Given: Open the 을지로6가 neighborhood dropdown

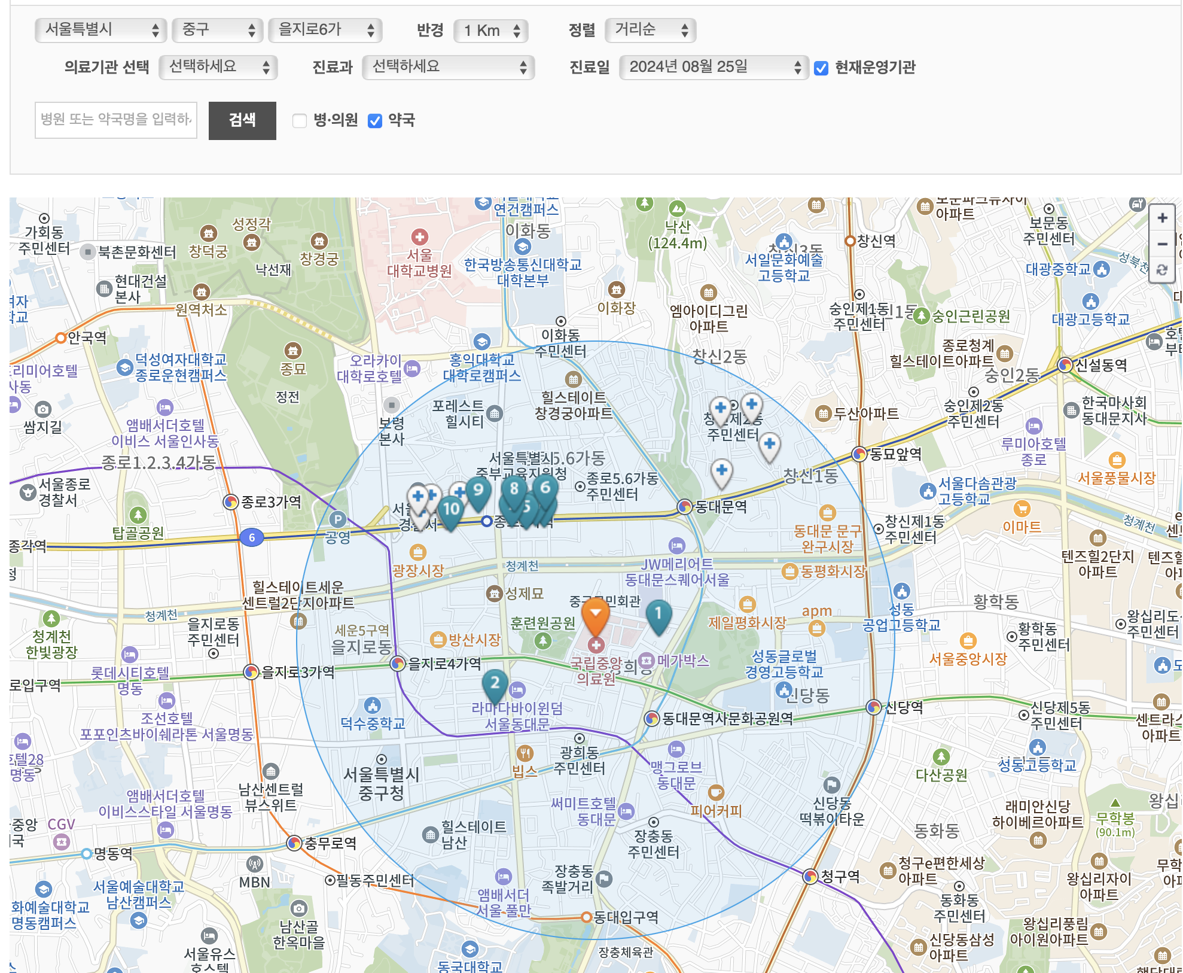Looking at the screenshot, I should (x=325, y=30).
